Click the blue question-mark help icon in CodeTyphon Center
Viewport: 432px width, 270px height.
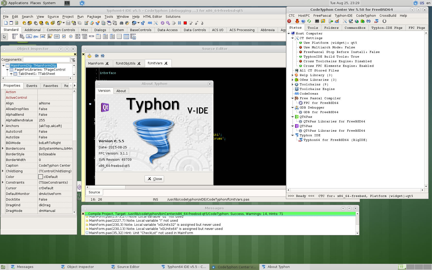(x=303, y=21)
